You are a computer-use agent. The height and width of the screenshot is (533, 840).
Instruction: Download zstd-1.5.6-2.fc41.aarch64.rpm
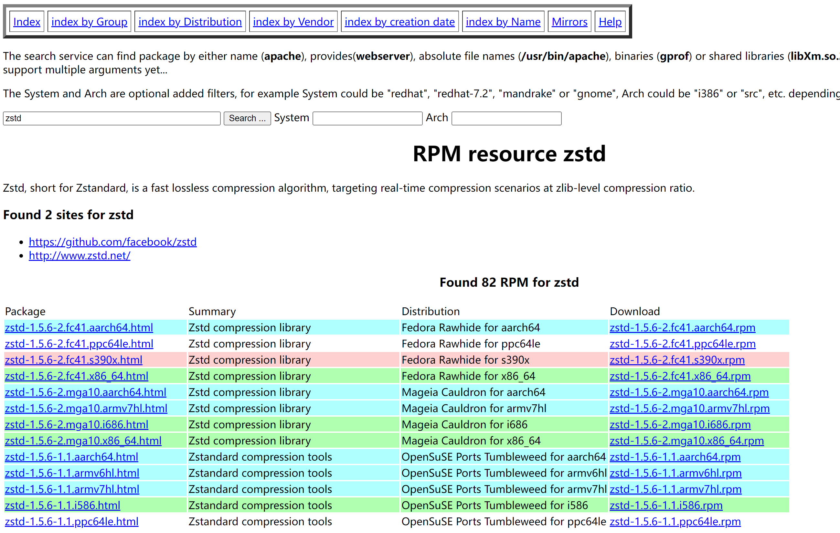coord(682,327)
